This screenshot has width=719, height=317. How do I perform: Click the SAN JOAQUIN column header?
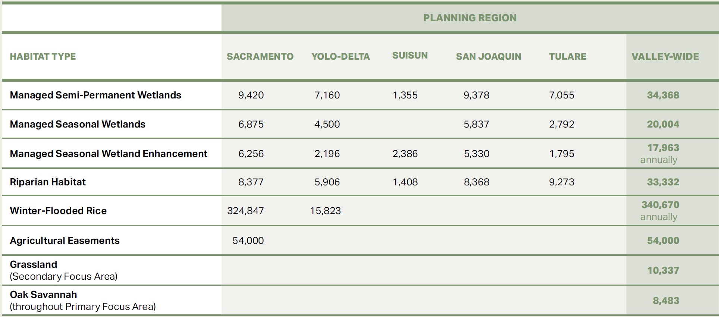coord(489,56)
